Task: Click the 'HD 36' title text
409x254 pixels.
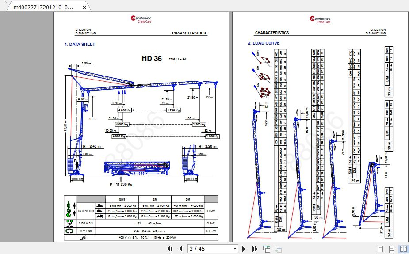Action: click(152, 58)
